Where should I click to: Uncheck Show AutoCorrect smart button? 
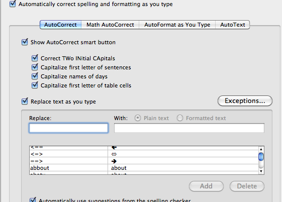pyautogui.click(x=25, y=42)
